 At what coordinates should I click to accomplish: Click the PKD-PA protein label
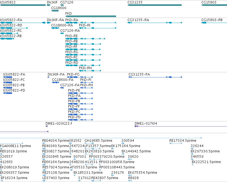pyautogui.click(x=74, y=96)
